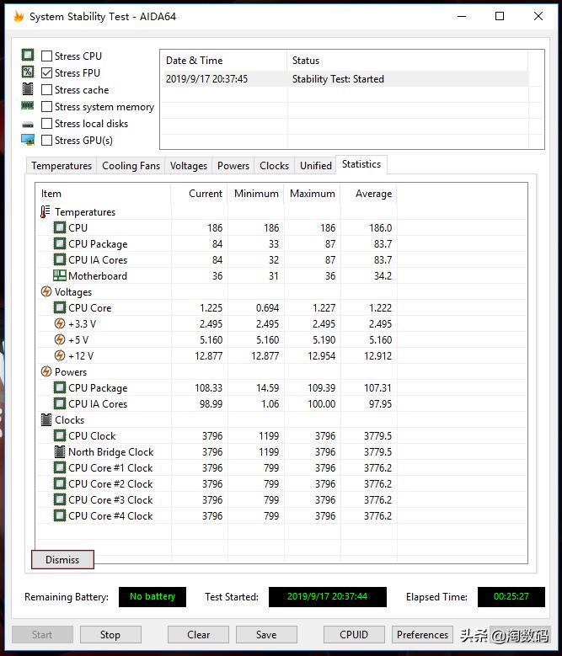This screenshot has width=562, height=656.
Task: Click the Powers category icon
Action: click(45, 372)
